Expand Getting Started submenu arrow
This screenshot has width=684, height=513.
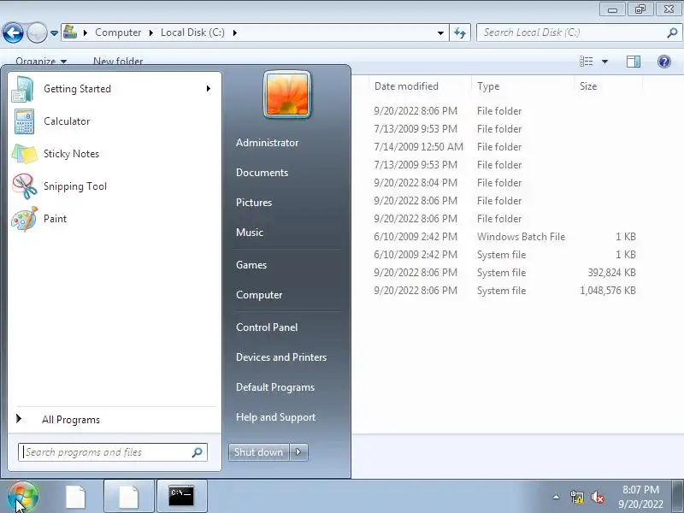[x=209, y=89]
